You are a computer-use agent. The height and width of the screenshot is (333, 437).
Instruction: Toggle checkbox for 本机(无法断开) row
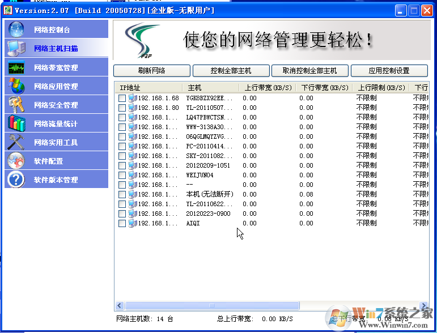tap(122, 194)
